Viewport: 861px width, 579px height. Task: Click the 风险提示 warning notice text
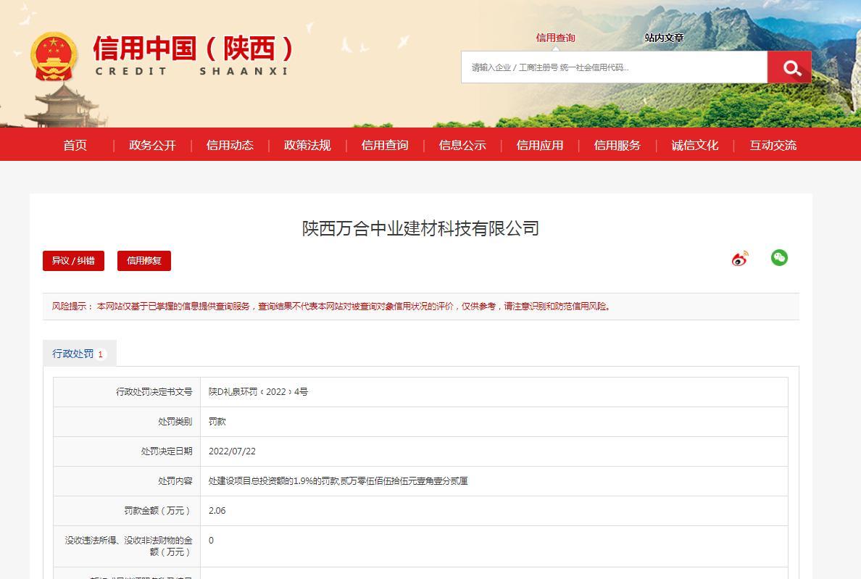click(x=331, y=307)
